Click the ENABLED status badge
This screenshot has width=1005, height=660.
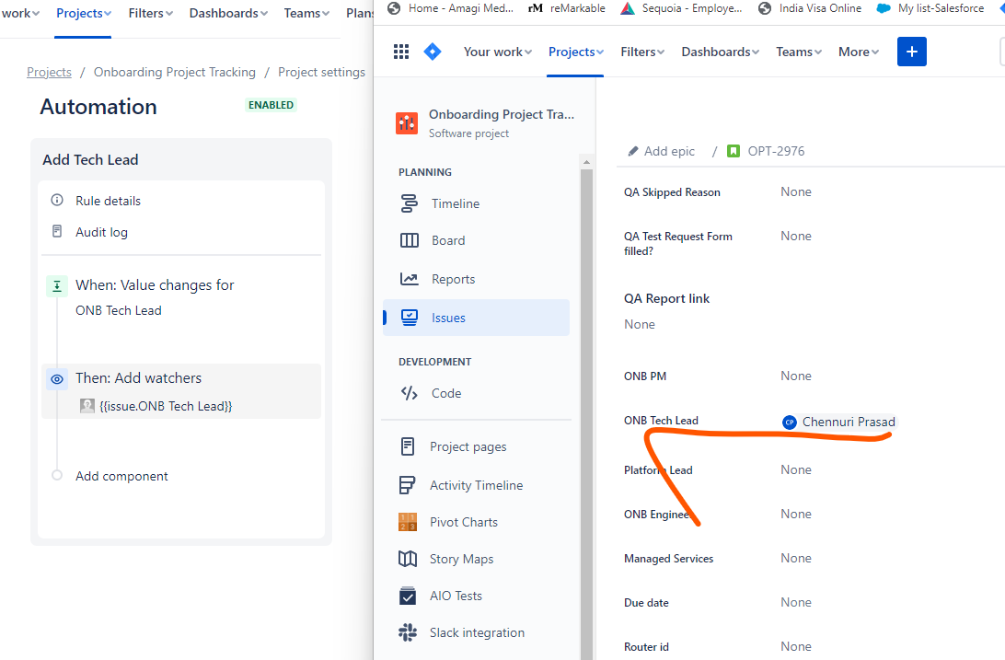pyautogui.click(x=271, y=105)
